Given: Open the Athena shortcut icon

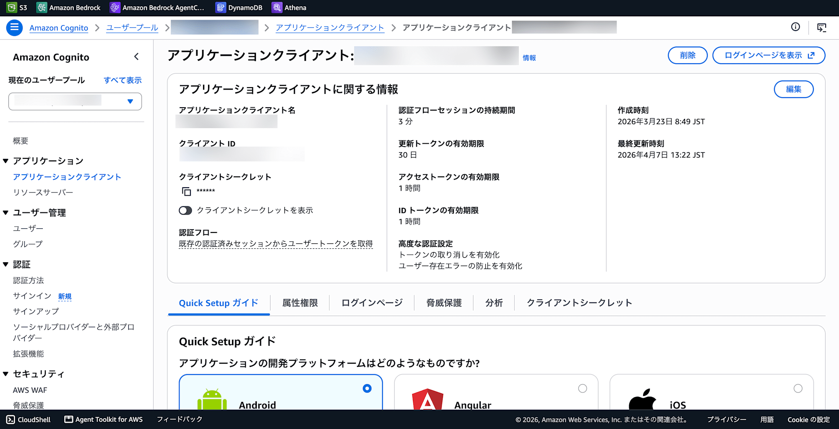Looking at the screenshot, I should (x=277, y=8).
